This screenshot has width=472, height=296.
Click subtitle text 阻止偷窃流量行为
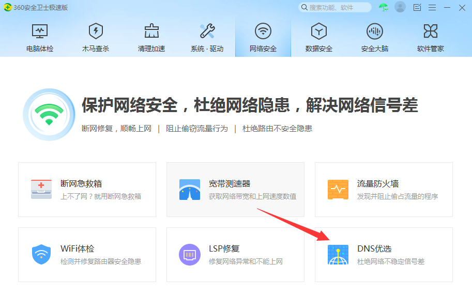tap(197, 129)
